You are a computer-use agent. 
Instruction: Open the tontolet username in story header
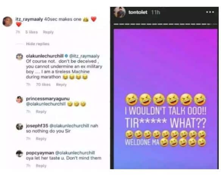click(138, 12)
